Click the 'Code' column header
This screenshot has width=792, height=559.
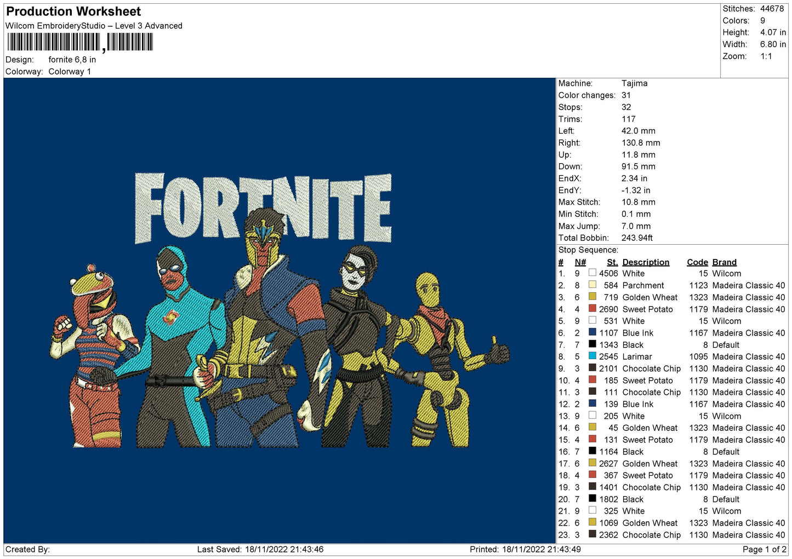pos(697,262)
